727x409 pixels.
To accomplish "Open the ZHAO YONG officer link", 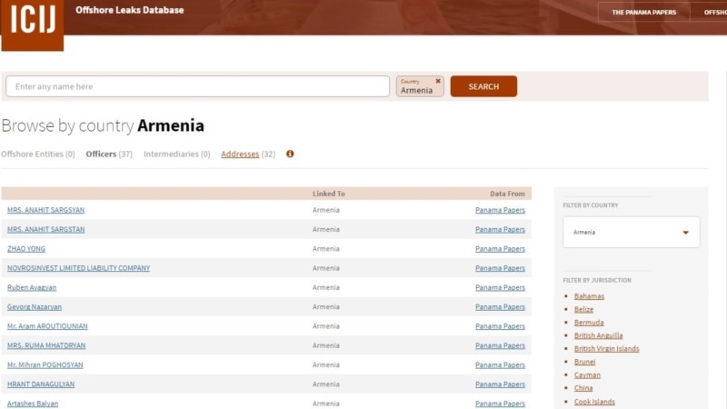I will (x=26, y=249).
